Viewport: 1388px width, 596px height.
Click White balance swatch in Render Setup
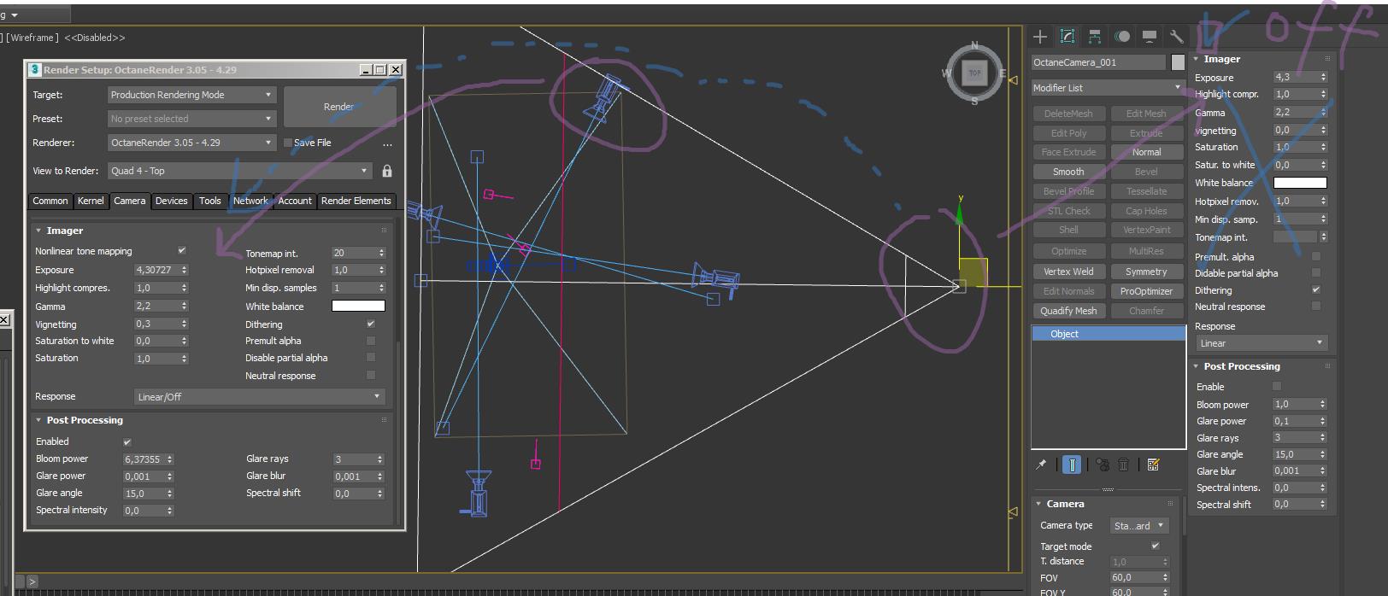(358, 306)
